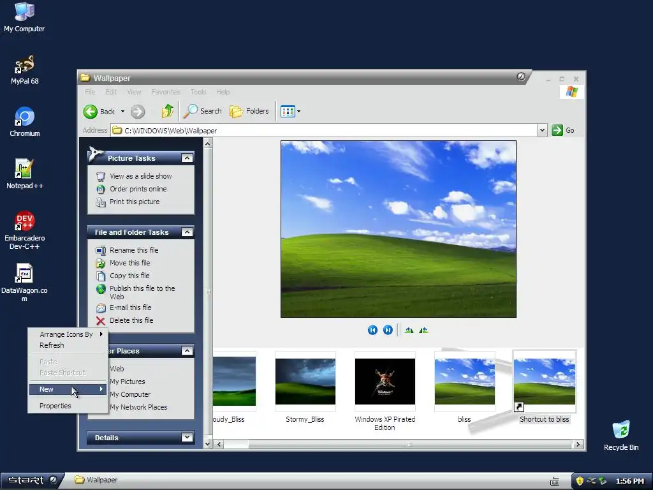Collapse File and Folder Tasks panel
Image resolution: width=653 pixels, height=490 pixels.
point(187,232)
